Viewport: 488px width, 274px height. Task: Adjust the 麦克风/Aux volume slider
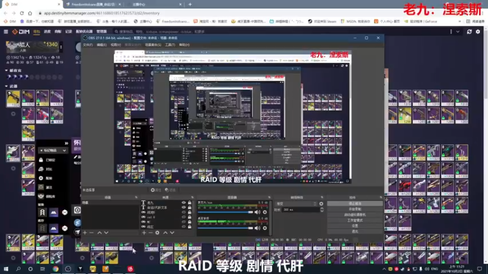[225, 212]
